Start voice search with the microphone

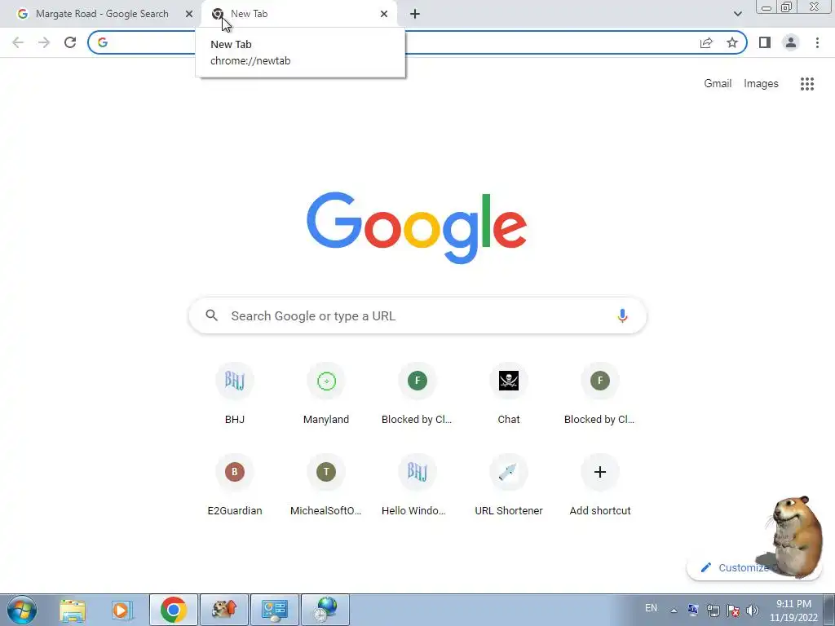coord(622,315)
